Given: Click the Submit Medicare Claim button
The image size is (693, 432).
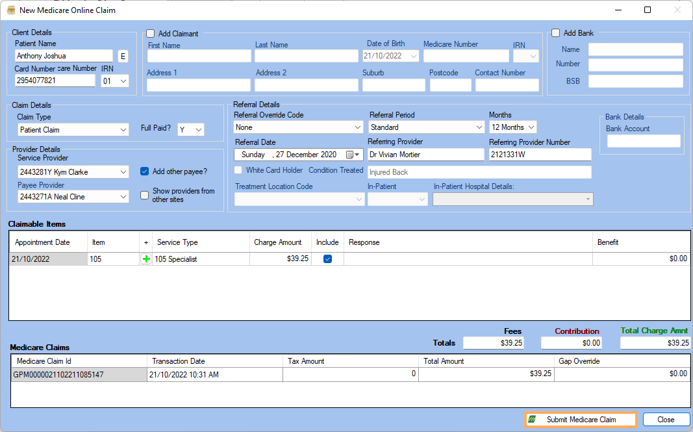Looking at the screenshot, I should coord(581,420).
